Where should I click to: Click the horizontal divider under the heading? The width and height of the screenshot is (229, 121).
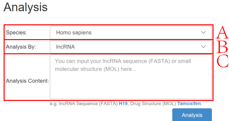click(x=108, y=17)
